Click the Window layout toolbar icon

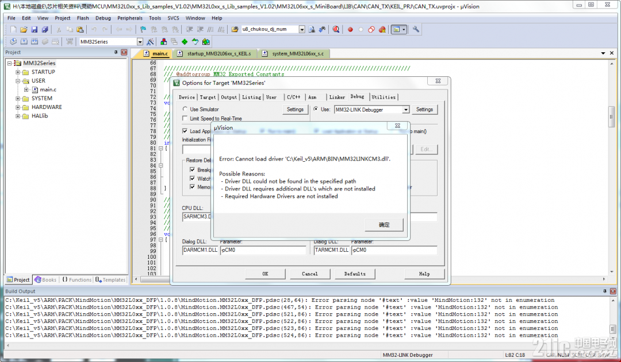click(x=396, y=29)
